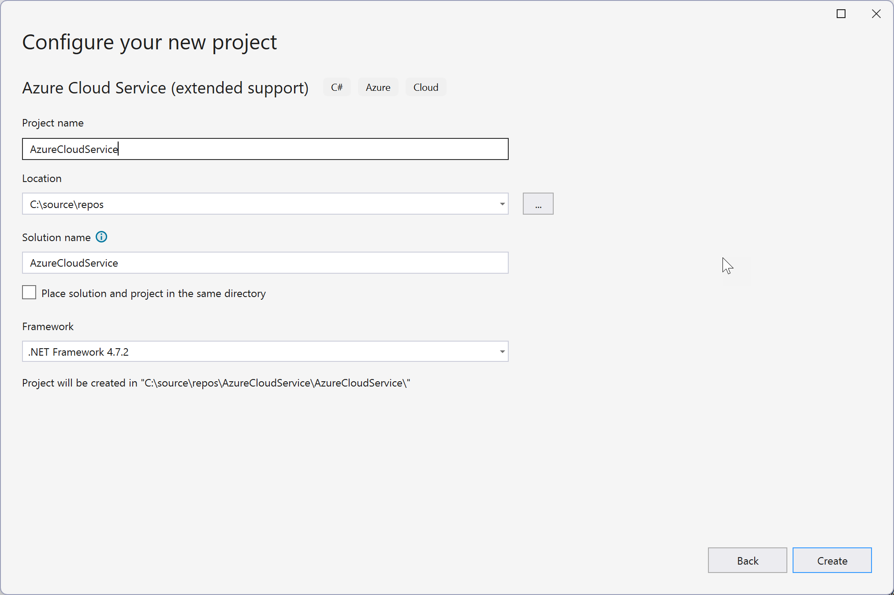The width and height of the screenshot is (894, 595).
Task: Click the Create button
Action: 832,560
